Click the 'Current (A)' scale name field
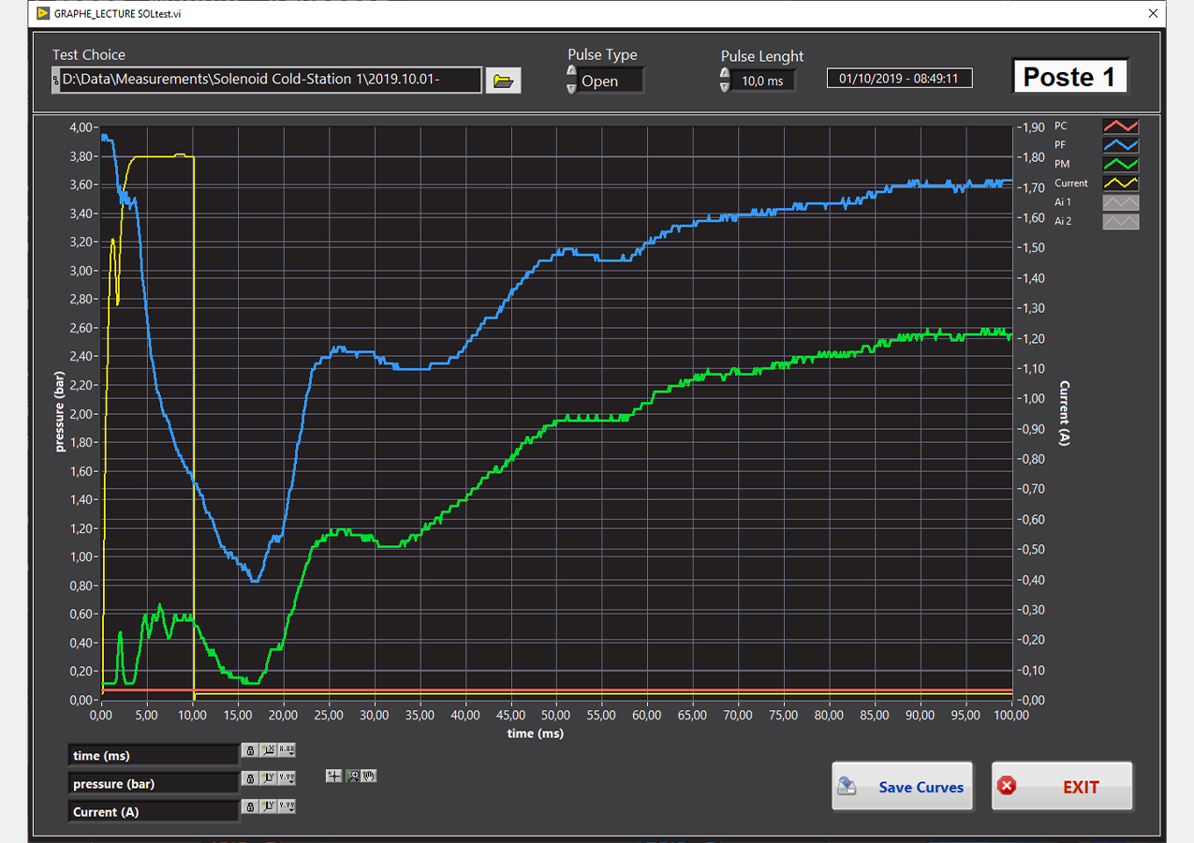 [154, 811]
